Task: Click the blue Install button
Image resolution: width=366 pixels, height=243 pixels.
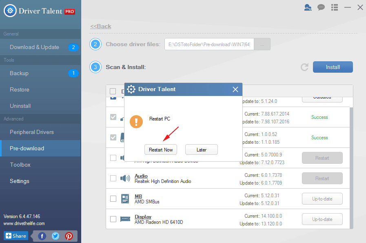Action: pos(333,67)
